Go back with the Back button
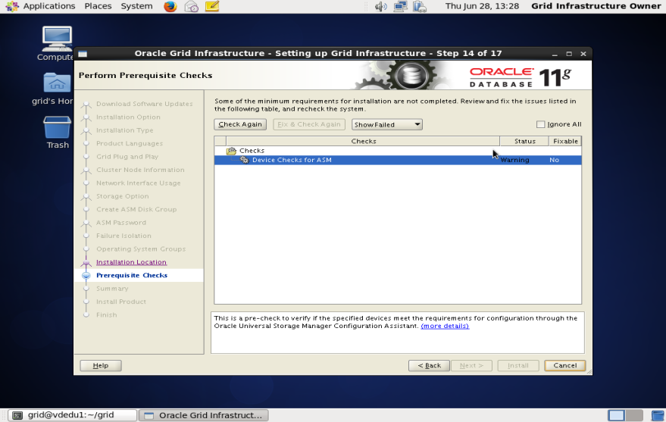The width and height of the screenshot is (666, 422). 429,365
